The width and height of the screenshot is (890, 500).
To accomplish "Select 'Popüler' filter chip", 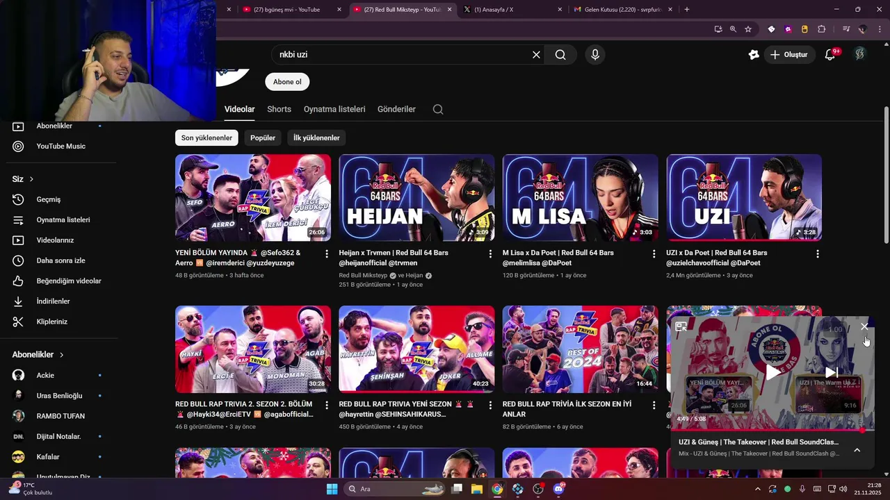I will click(263, 137).
